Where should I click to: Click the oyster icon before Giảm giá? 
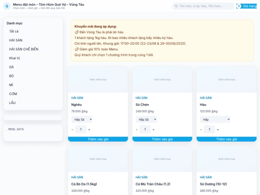(x=76, y=49)
